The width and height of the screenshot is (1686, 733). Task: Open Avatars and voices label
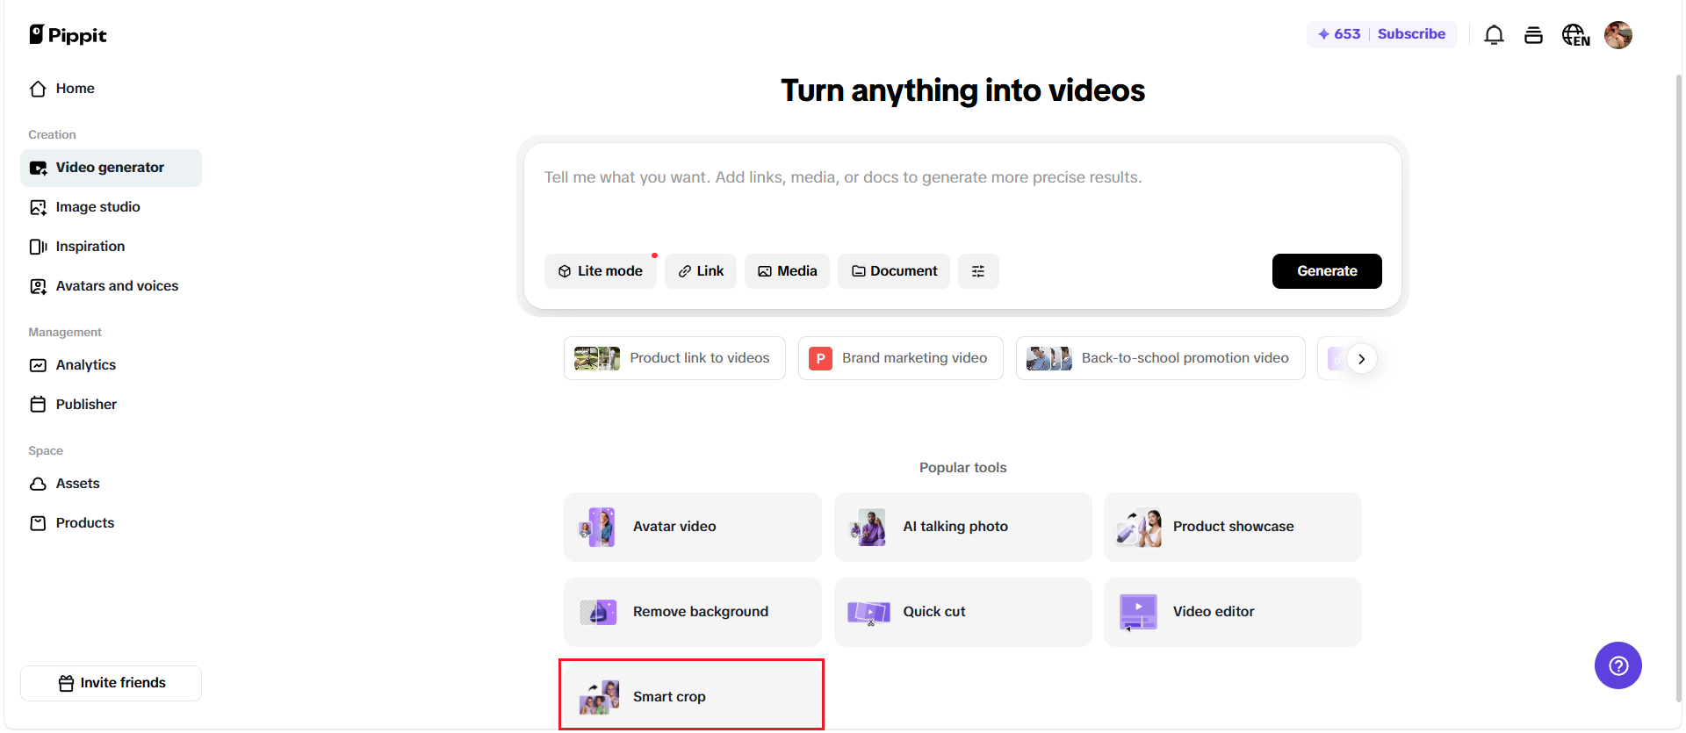[117, 286]
